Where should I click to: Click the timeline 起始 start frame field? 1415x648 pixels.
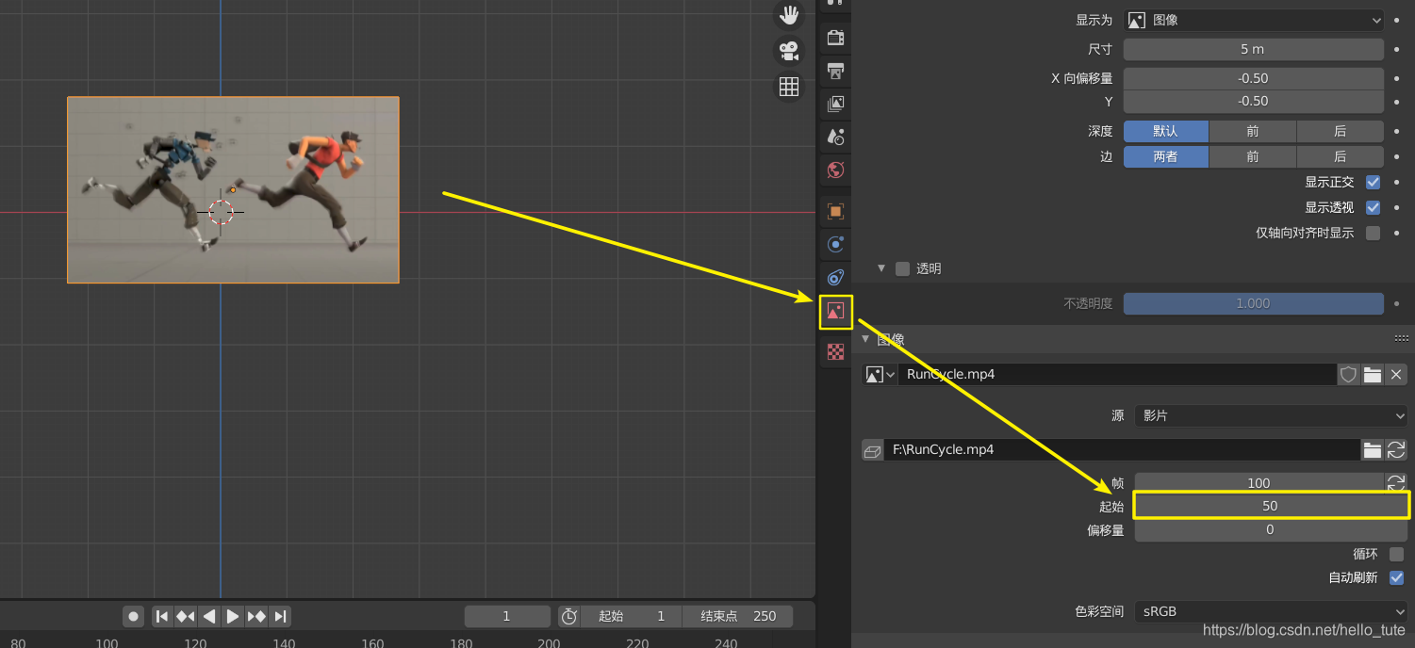click(632, 616)
